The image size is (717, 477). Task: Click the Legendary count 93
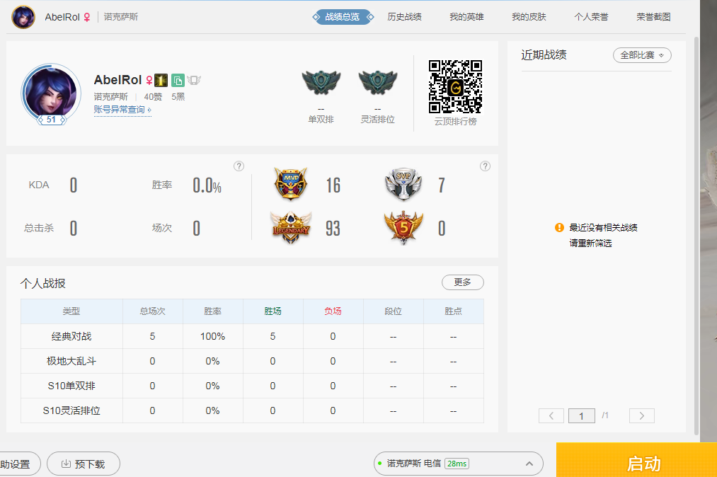pyautogui.click(x=333, y=228)
